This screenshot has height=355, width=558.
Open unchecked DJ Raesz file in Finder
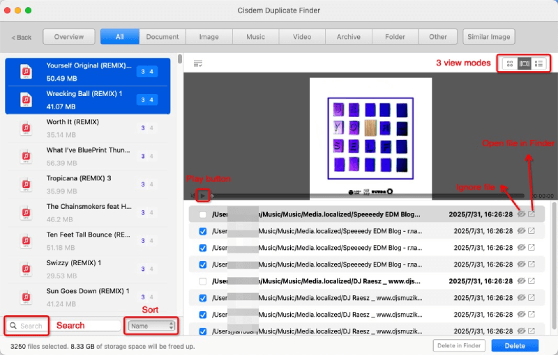click(531, 281)
